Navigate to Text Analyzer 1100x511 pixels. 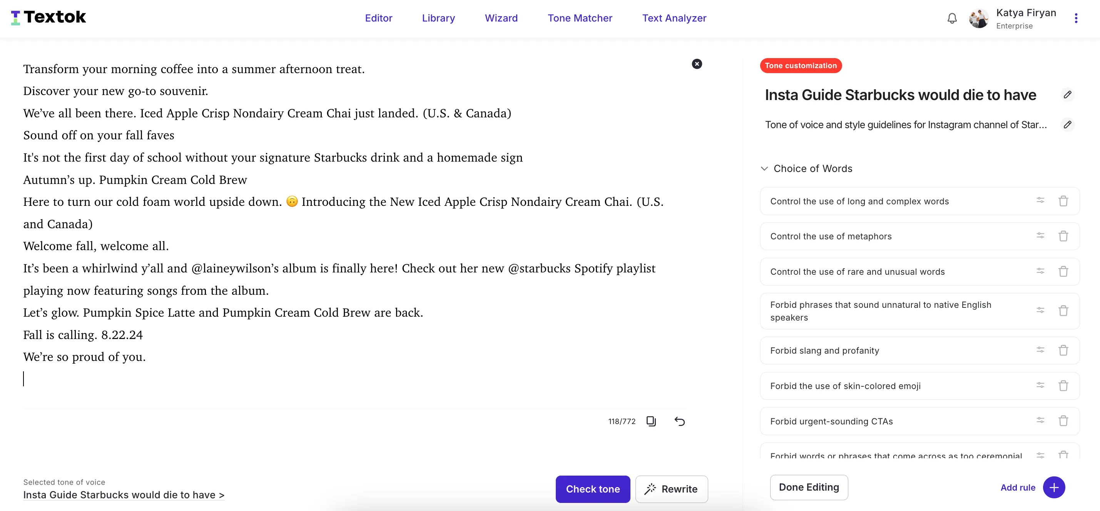click(674, 18)
